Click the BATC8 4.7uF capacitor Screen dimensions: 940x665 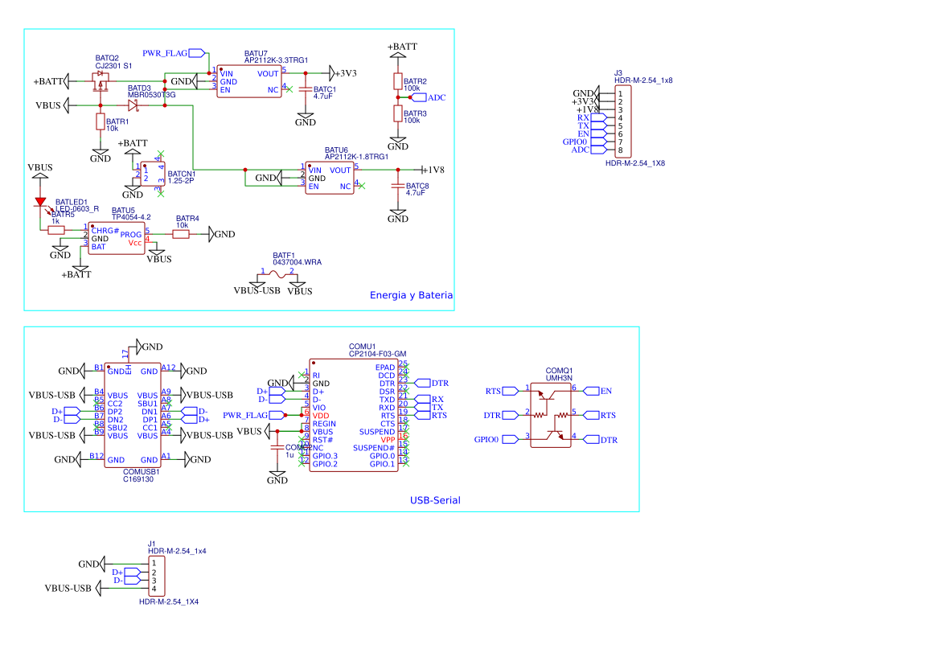tap(397, 187)
